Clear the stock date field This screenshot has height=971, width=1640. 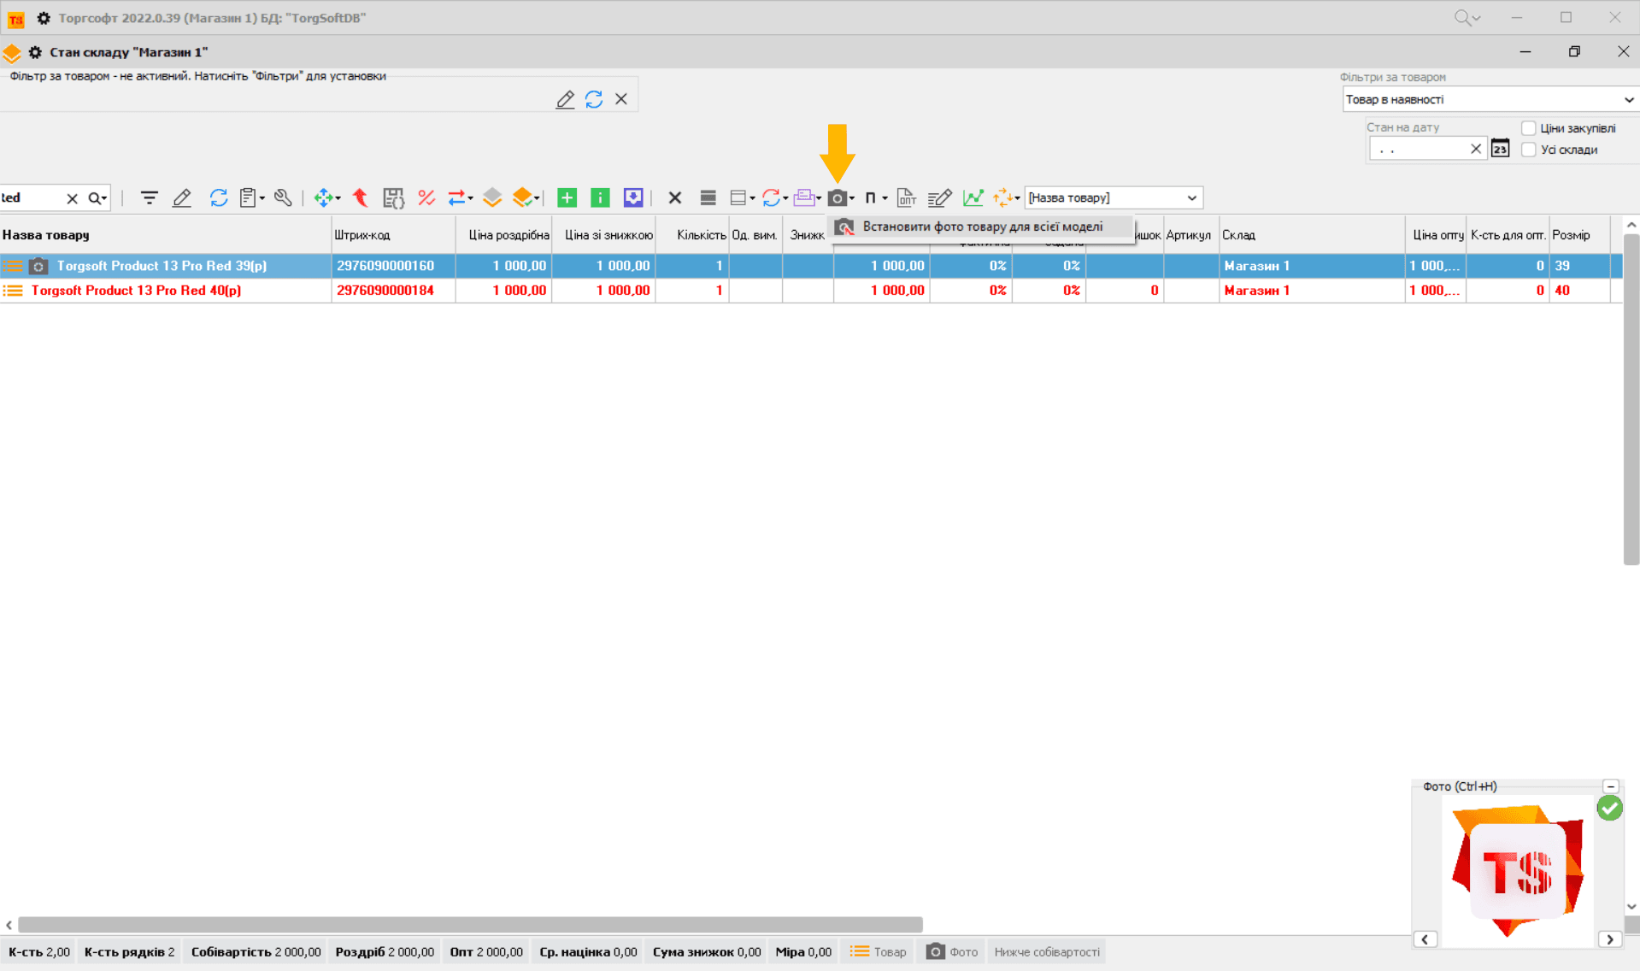tap(1476, 149)
